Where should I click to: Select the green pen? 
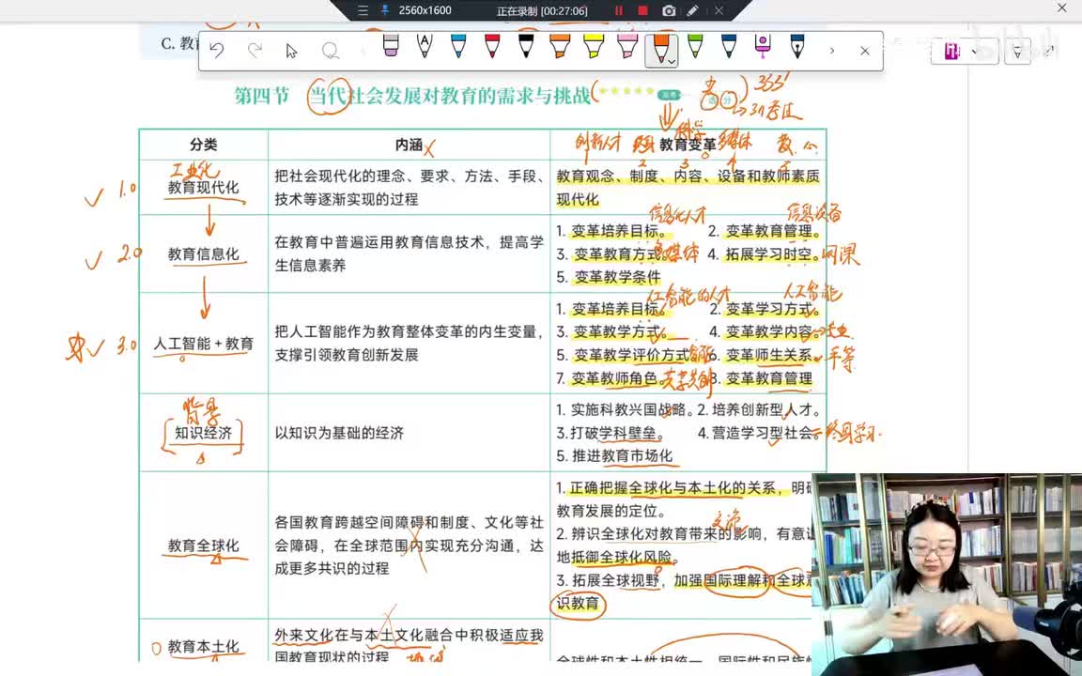[x=695, y=46]
